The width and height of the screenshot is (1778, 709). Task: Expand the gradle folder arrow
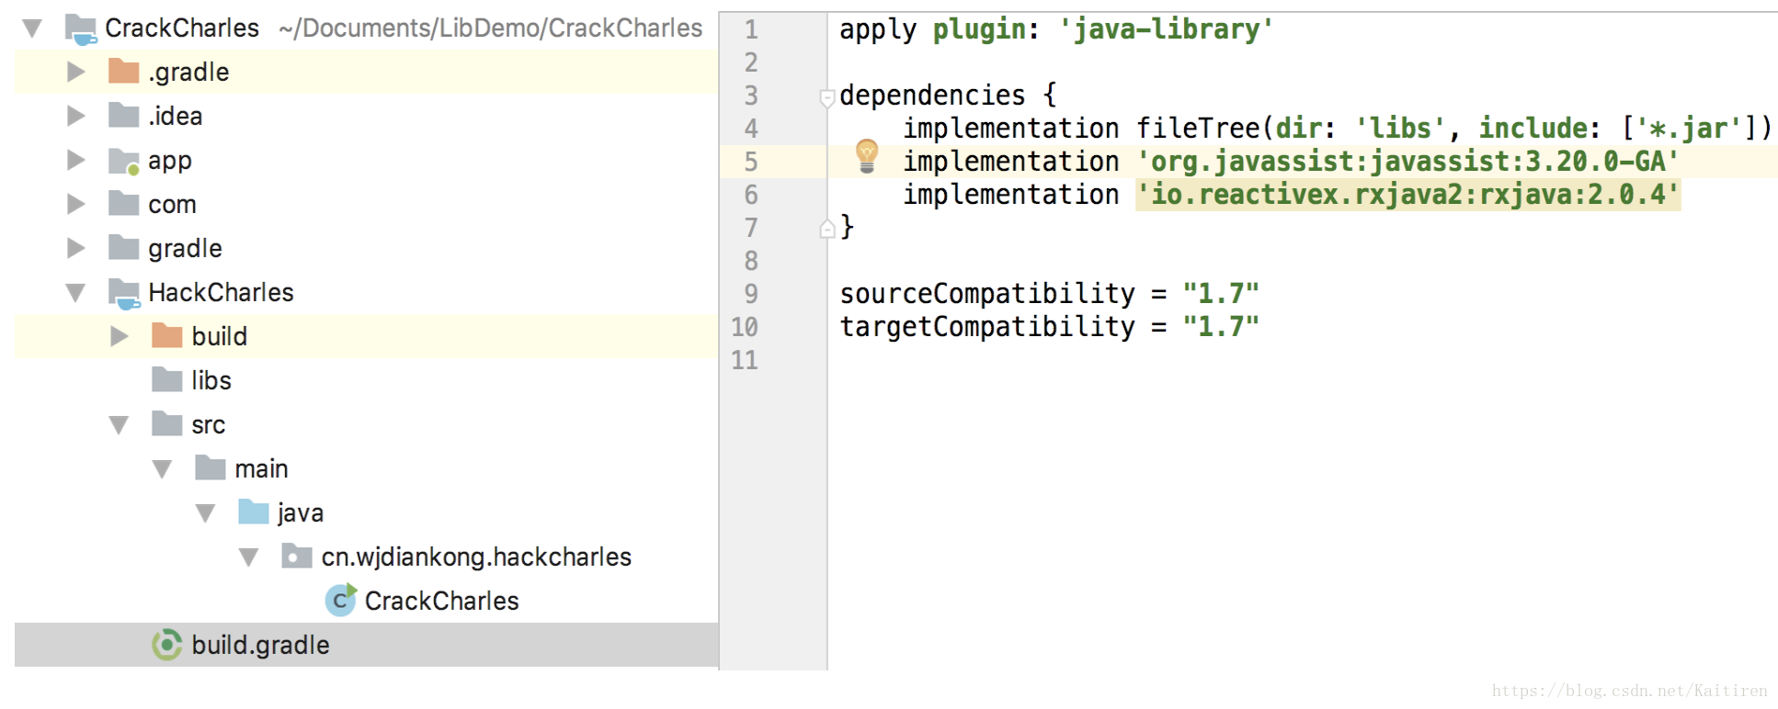[x=76, y=248]
